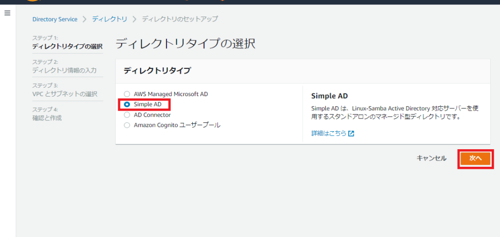Select the Simple AD radio button

(x=127, y=104)
